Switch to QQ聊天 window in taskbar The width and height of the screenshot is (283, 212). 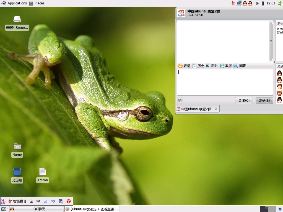point(37,209)
